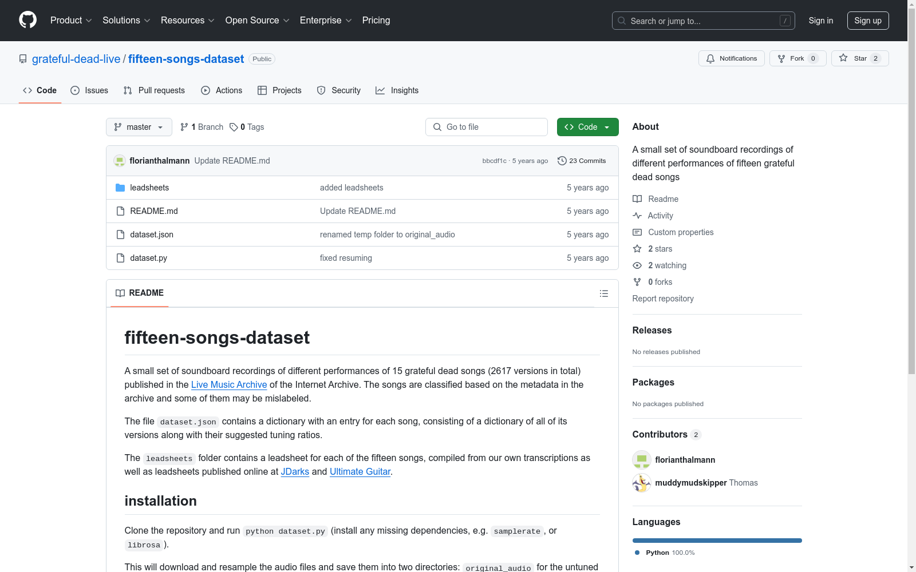Select the README tab above the readme
This screenshot has width=916, height=572.
pos(140,293)
